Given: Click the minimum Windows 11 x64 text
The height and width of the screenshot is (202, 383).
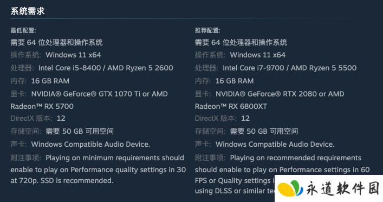Looking at the screenshot, I should [x=73, y=55].
